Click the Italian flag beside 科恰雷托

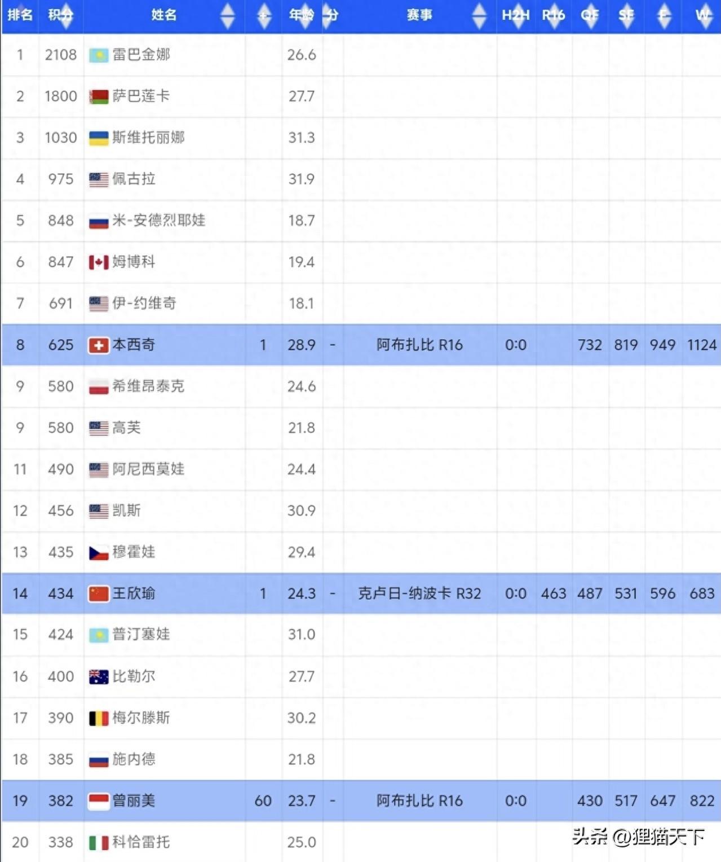pyautogui.click(x=99, y=843)
